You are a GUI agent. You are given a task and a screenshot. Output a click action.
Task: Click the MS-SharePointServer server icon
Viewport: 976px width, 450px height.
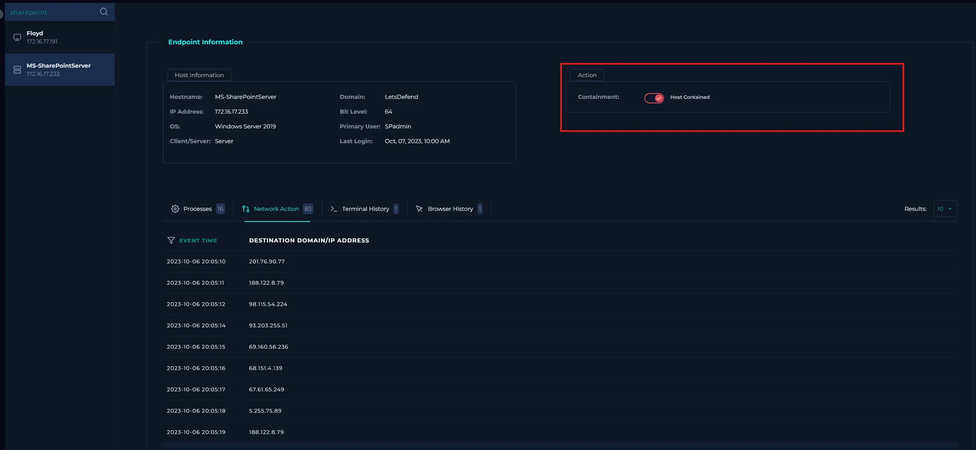[x=17, y=70]
